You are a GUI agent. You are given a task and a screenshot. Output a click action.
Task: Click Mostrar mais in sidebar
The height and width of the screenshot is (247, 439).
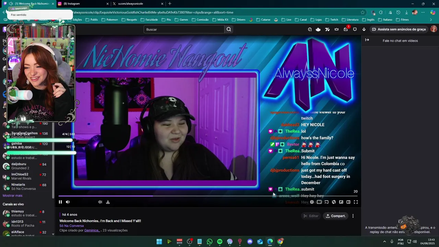click(x=12, y=196)
